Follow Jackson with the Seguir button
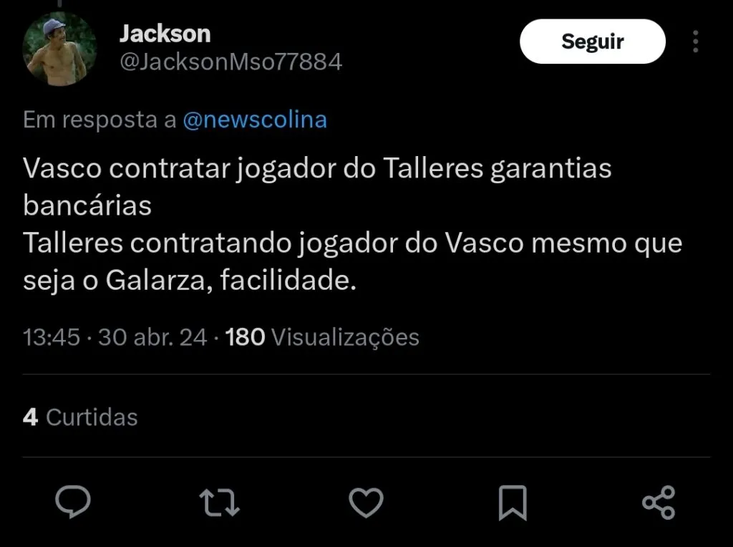 592,42
